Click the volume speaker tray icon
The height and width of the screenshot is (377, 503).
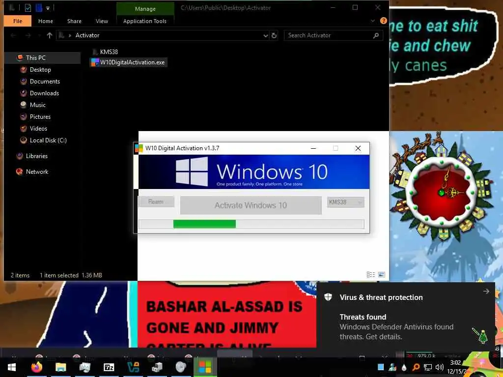pos(440,367)
